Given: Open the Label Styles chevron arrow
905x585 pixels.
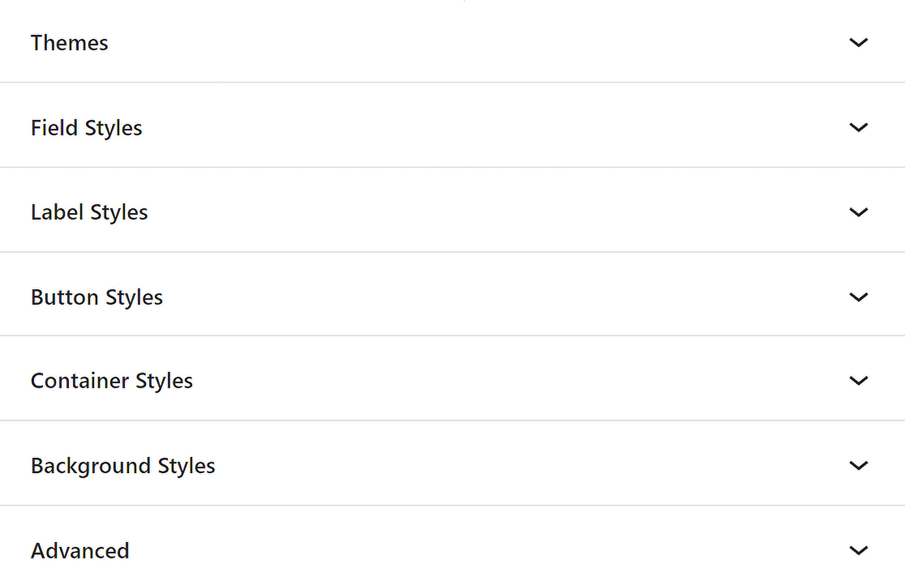Looking at the screenshot, I should coord(859,212).
